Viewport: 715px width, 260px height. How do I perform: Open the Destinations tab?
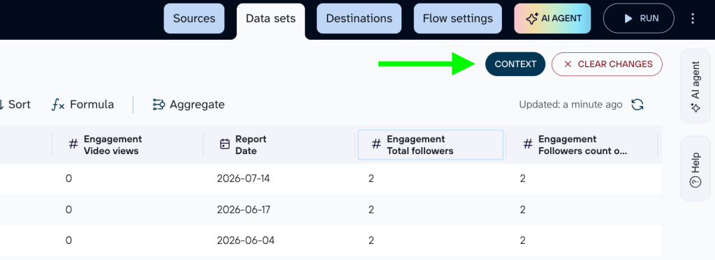click(360, 19)
